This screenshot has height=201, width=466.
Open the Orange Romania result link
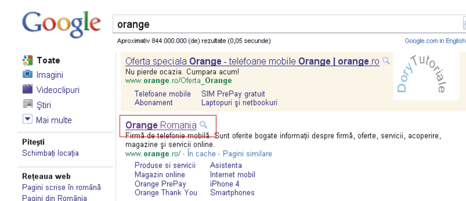point(161,125)
